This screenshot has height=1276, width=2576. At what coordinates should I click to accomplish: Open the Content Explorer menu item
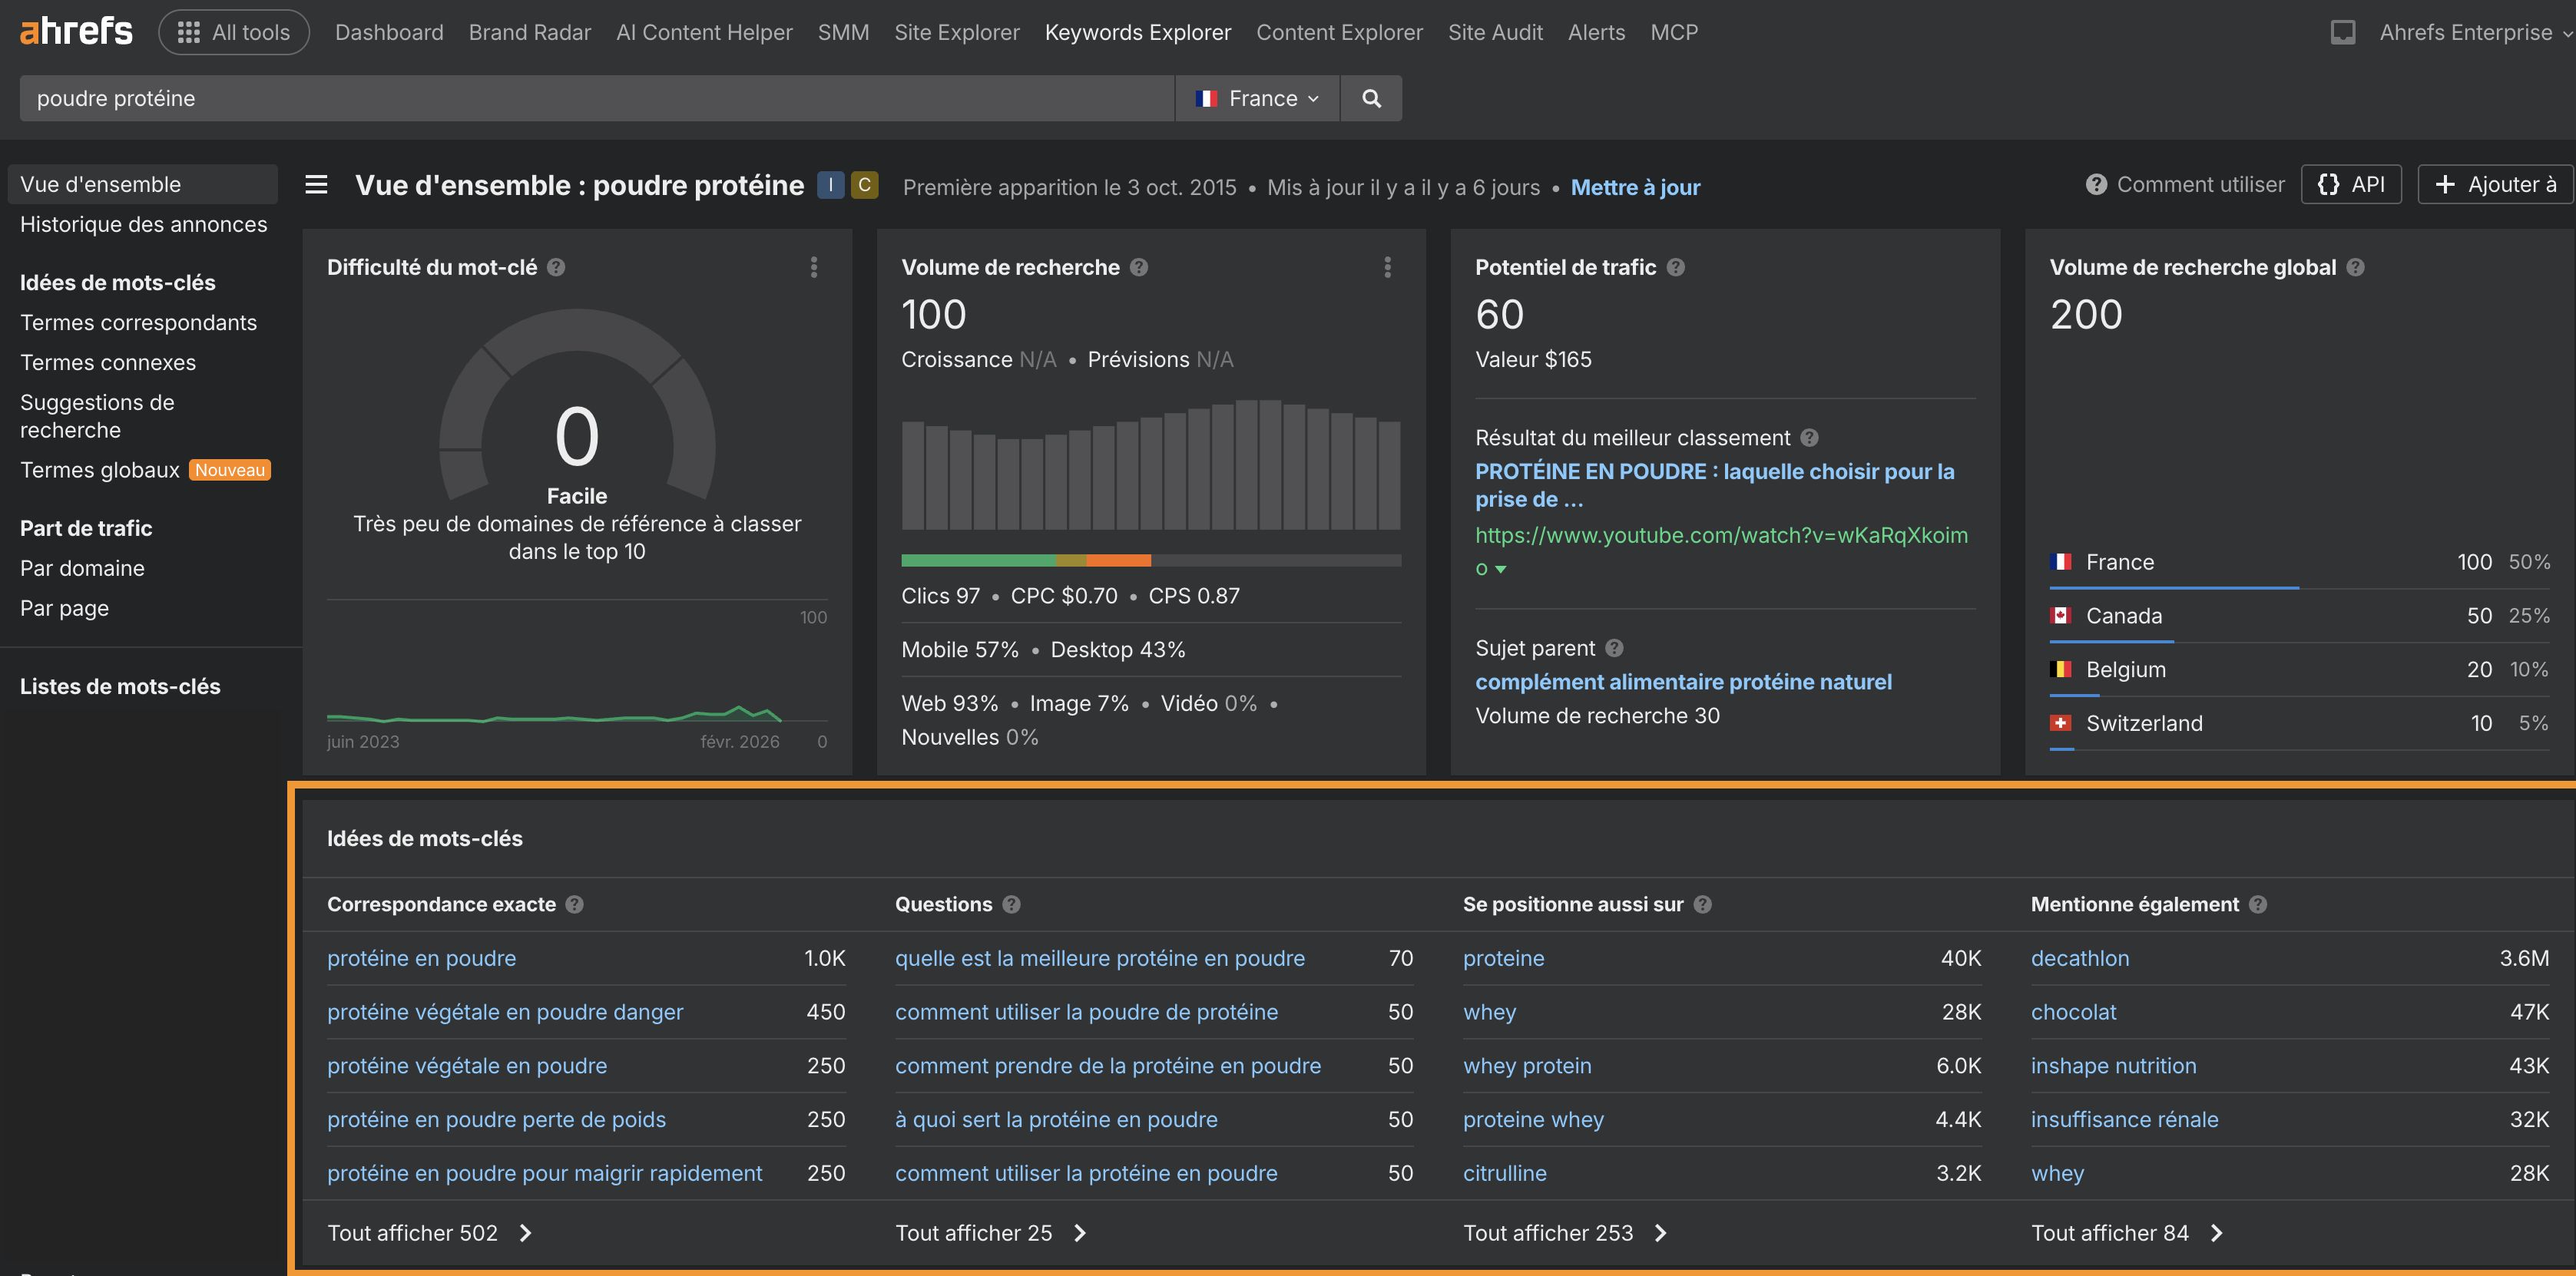tap(1339, 31)
